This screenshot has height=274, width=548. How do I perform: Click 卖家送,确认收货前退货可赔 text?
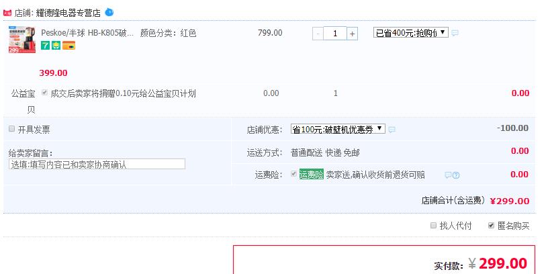pos(375,175)
